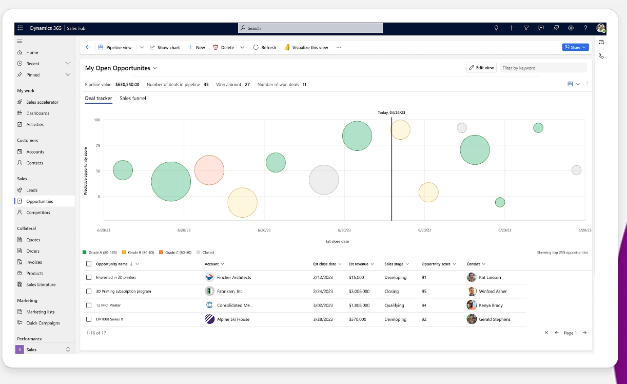Click the Grade A green legend swatch

tap(85, 253)
